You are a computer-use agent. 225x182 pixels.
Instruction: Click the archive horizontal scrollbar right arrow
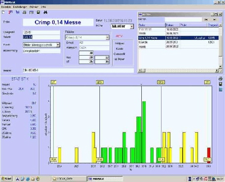click(217, 70)
